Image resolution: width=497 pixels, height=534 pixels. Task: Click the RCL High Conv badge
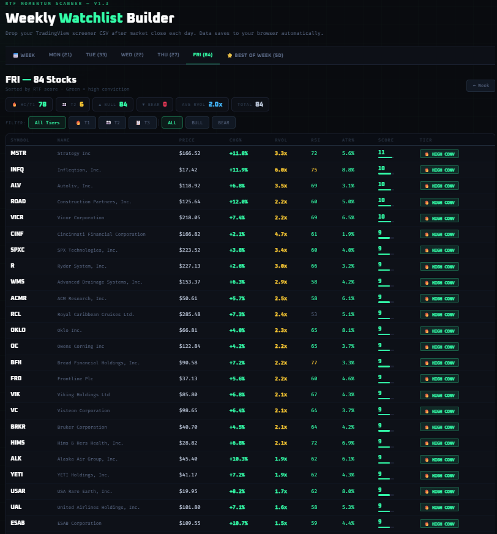pos(439,315)
